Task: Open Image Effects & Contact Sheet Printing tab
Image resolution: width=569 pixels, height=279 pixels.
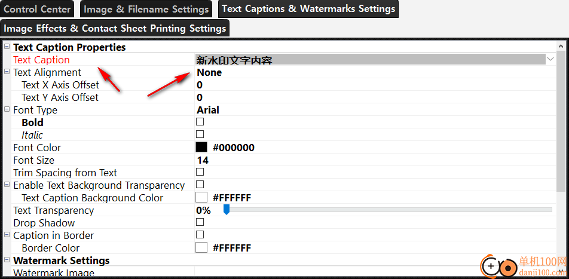Action: coord(115,28)
